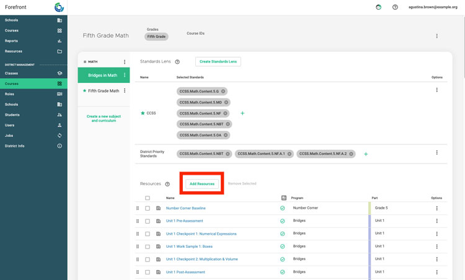
Task: Remove CCSS.Math.Content.5.NF chip in CCSS row
Action: click(226, 113)
